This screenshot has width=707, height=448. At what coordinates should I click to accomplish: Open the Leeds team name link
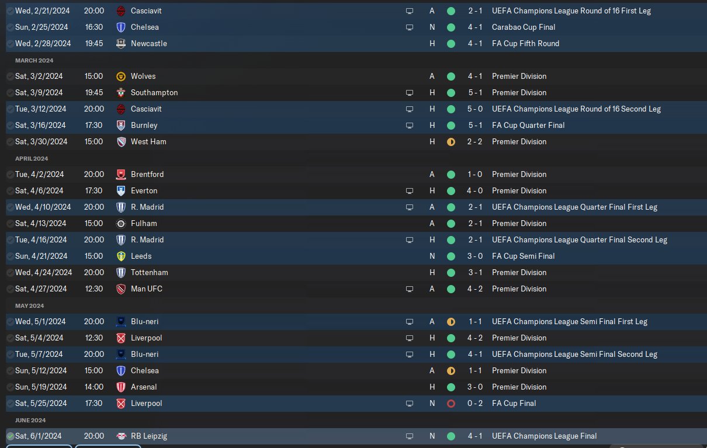(141, 256)
